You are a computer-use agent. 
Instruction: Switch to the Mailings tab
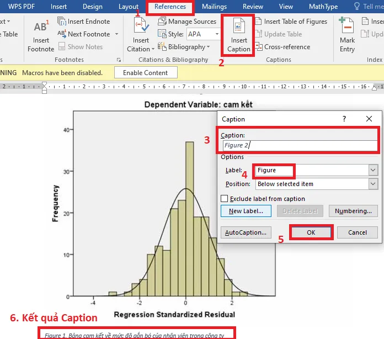tap(214, 7)
